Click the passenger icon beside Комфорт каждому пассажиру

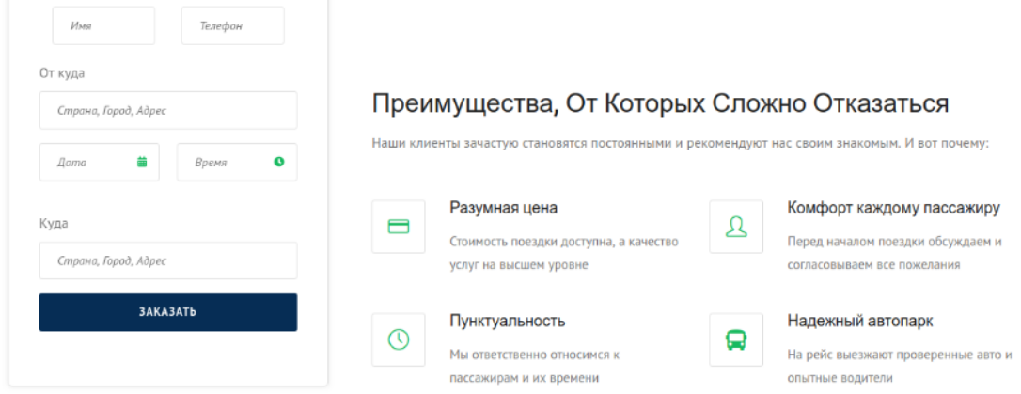[736, 227]
